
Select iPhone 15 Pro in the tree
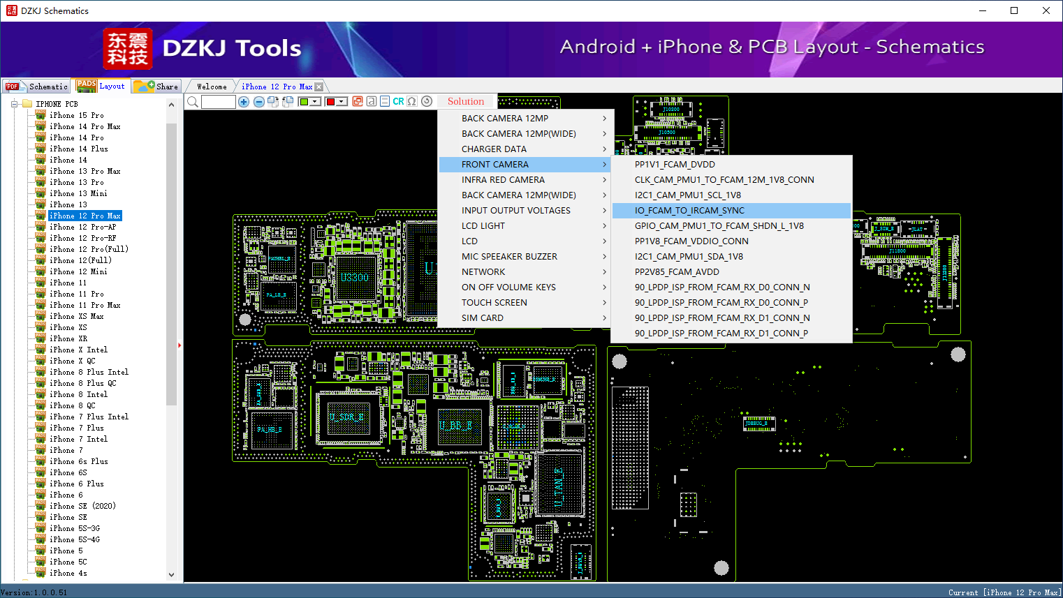click(x=77, y=115)
